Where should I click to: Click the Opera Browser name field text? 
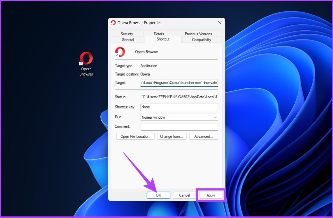click(x=147, y=52)
